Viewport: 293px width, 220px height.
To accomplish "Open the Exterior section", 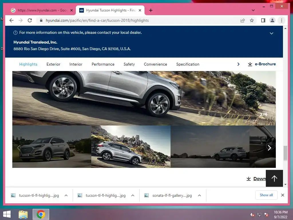I will click(53, 64).
